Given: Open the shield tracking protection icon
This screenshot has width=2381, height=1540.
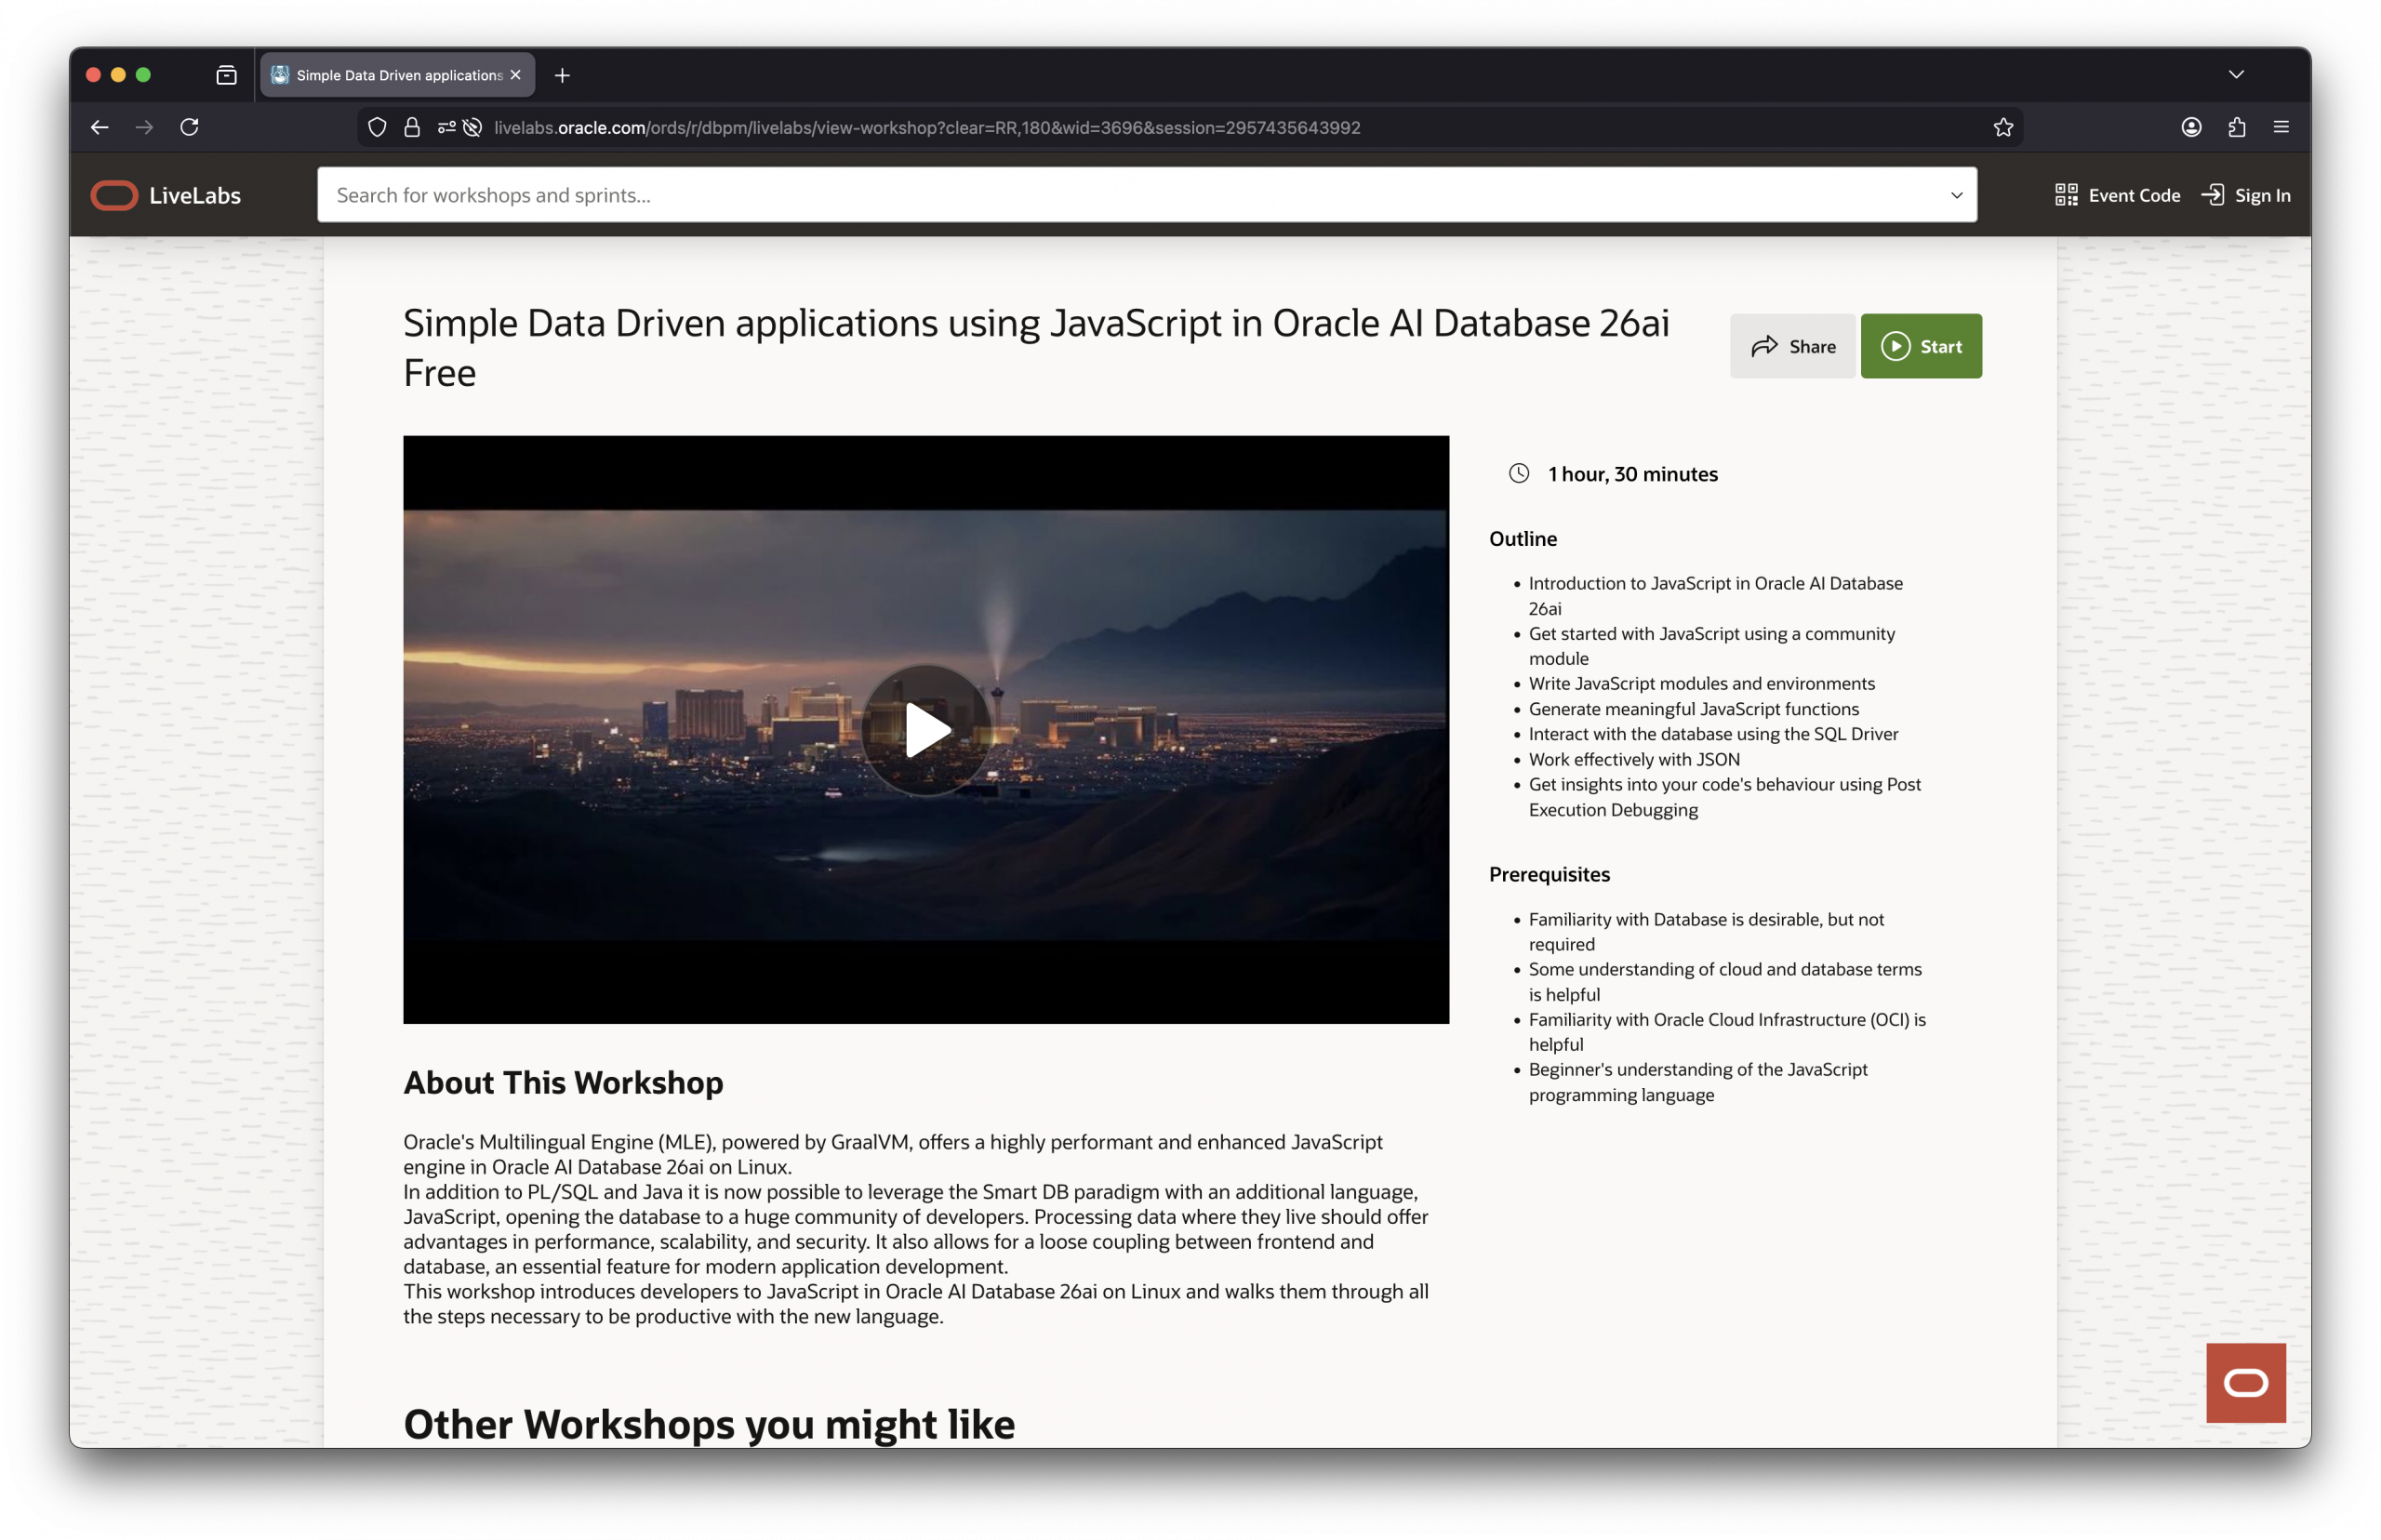Looking at the screenshot, I should (x=377, y=127).
